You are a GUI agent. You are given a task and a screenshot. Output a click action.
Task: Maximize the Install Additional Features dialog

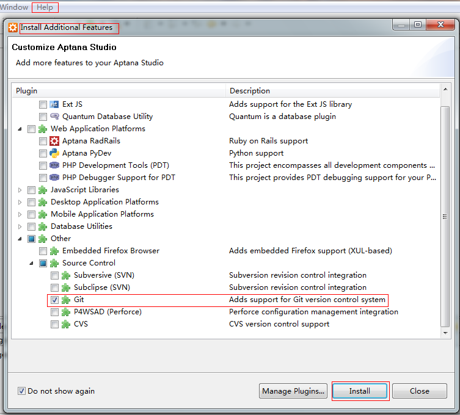[x=418, y=24]
